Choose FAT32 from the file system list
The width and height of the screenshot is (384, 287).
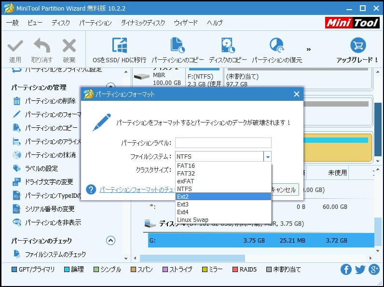tap(223, 173)
